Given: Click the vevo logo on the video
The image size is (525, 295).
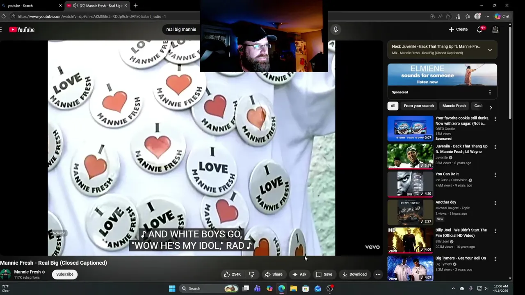Looking at the screenshot, I should pyautogui.click(x=372, y=247).
